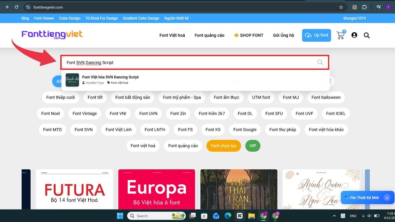Click the SVN Dancing Script suggestion thumbnail
The height and width of the screenshot is (222, 395).
[72, 80]
